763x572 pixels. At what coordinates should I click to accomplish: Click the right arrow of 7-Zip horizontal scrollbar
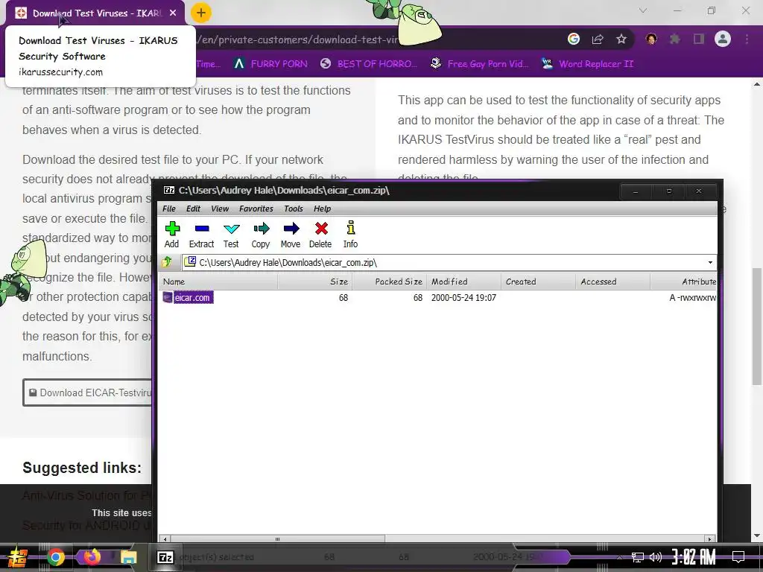pos(710,539)
